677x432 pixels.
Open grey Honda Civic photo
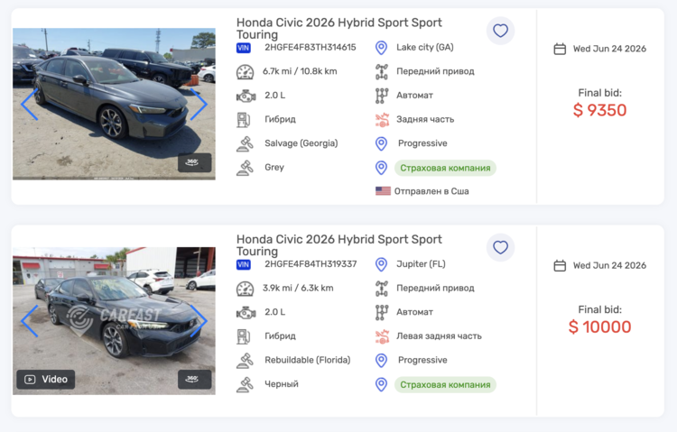pos(114,104)
